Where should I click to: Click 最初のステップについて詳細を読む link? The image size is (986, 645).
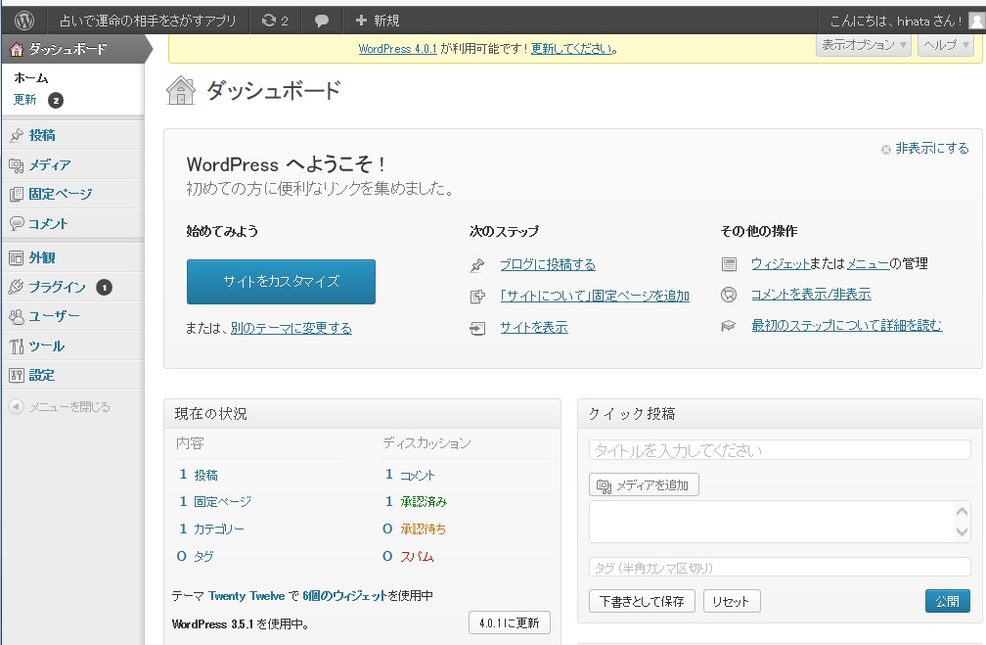click(847, 325)
